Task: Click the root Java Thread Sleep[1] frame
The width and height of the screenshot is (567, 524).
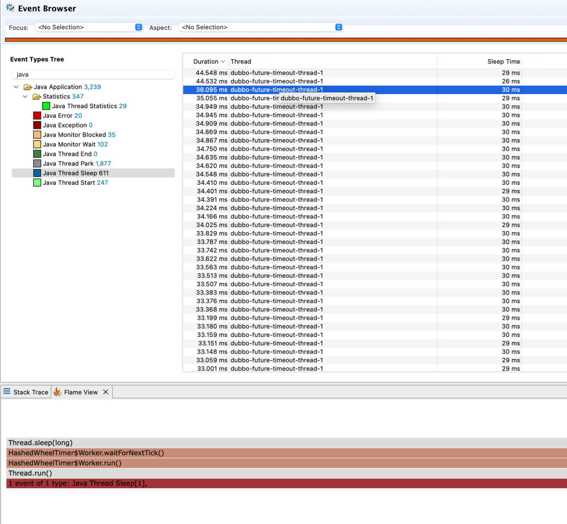Action: (287, 483)
